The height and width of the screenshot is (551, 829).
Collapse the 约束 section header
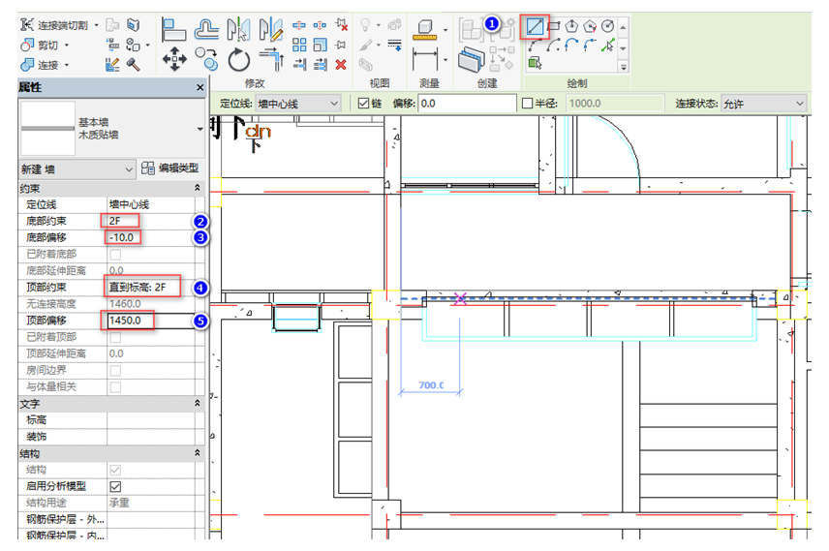click(198, 188)
